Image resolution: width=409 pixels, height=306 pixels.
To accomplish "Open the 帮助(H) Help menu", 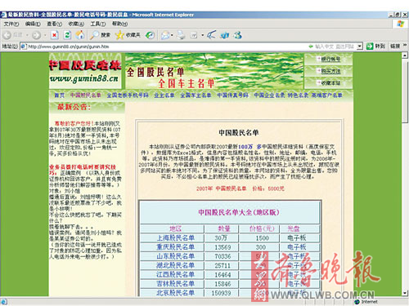I will tap(120, 24).
